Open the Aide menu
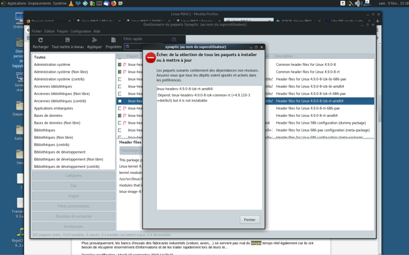This screenshot has height=255, width=409. point(97,31)
